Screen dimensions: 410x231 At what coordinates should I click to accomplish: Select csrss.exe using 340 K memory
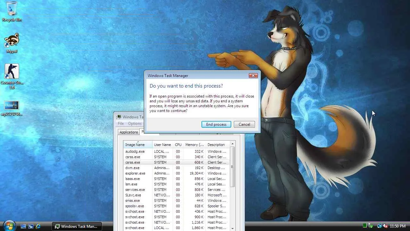[x=176, y=157]
